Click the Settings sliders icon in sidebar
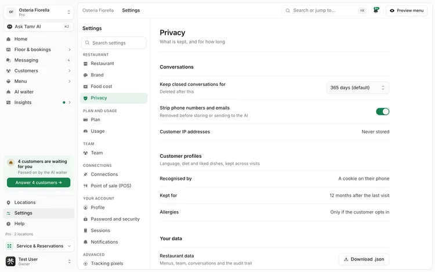 8,213
